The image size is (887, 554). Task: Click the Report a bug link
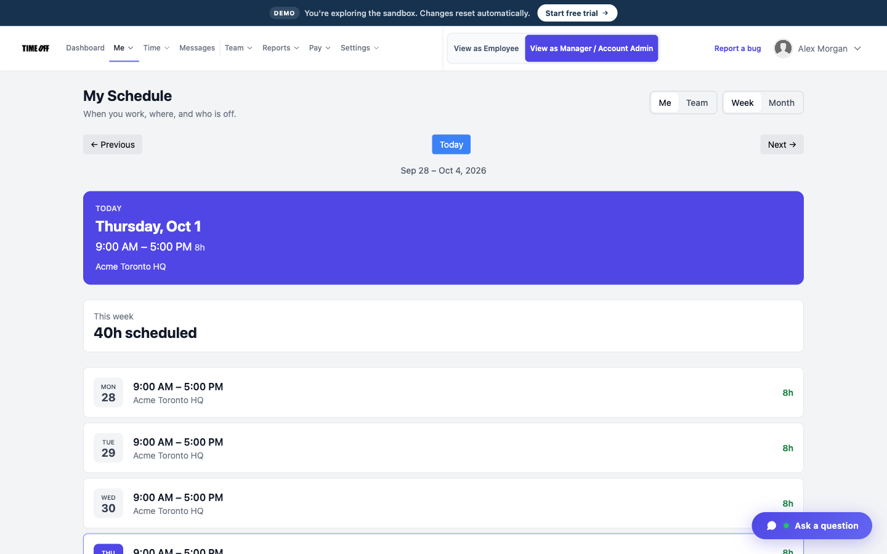[737, 49]
